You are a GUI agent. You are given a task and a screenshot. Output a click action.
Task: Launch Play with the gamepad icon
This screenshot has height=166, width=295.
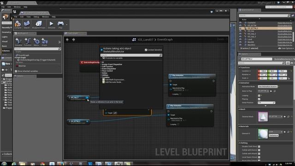click(60, 24)
